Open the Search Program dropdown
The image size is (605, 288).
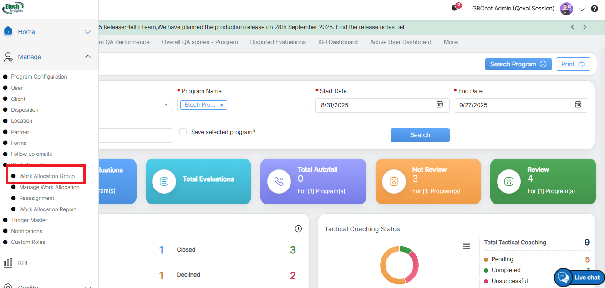point(518,64)
